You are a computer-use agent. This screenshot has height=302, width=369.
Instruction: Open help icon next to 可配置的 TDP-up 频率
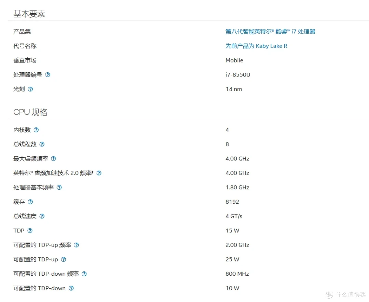point(76,245)
